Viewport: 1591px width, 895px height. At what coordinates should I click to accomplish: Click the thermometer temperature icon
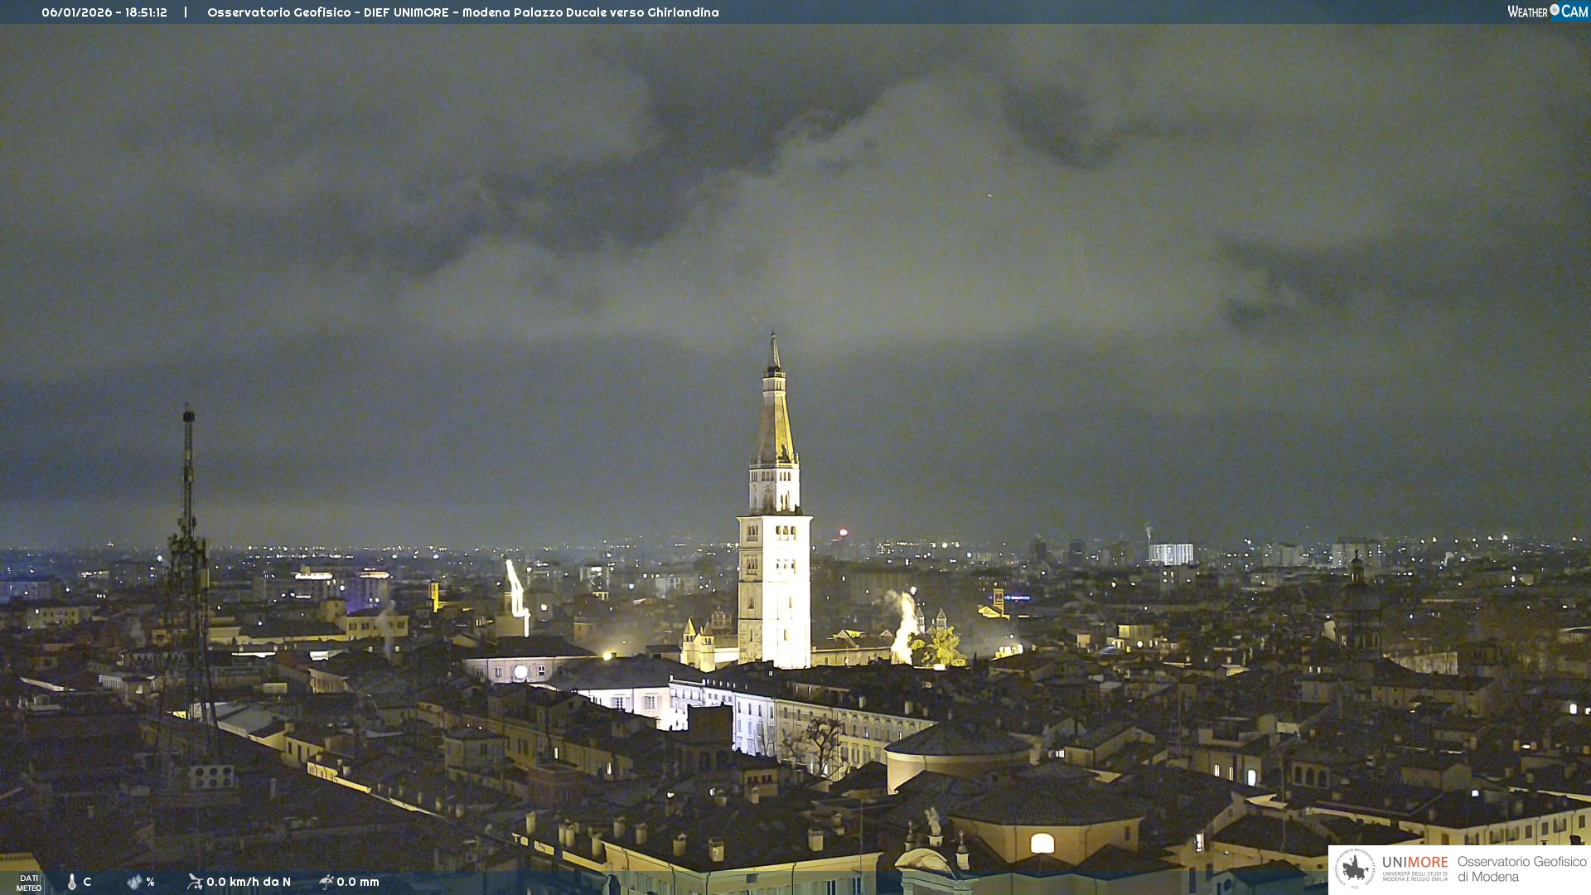[72, 882]
